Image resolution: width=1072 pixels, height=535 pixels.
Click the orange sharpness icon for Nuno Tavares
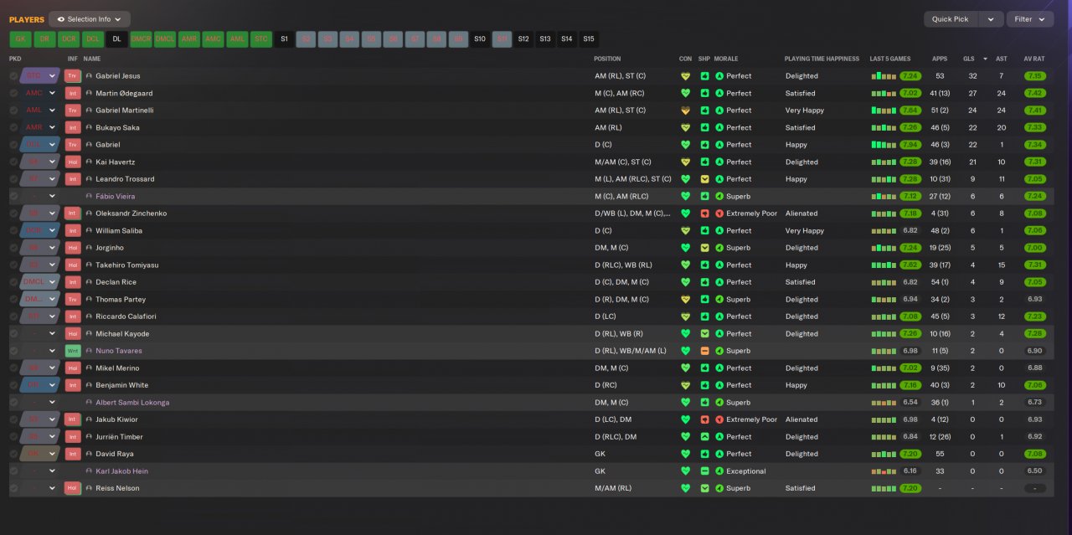[704, 351]
